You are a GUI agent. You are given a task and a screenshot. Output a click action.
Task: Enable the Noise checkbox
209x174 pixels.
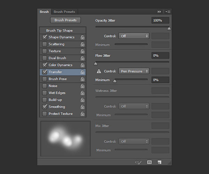pos(45,86)
